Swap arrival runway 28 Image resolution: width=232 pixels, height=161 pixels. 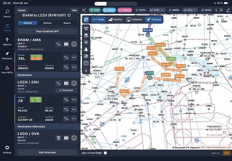coord(66,100)
